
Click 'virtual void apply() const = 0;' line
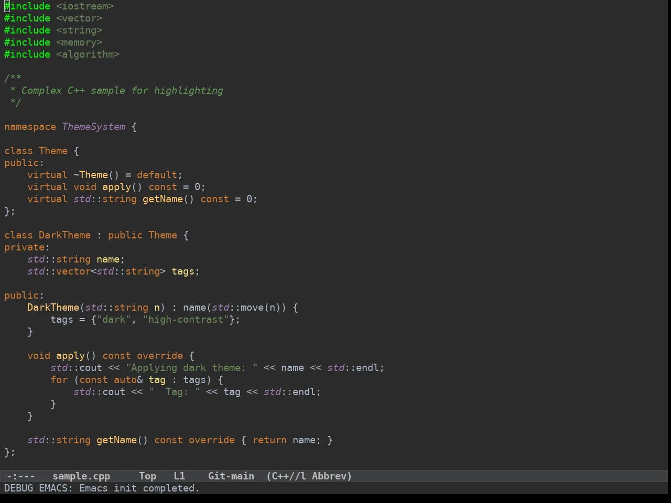pyautogui.click(x=116, y=187)
